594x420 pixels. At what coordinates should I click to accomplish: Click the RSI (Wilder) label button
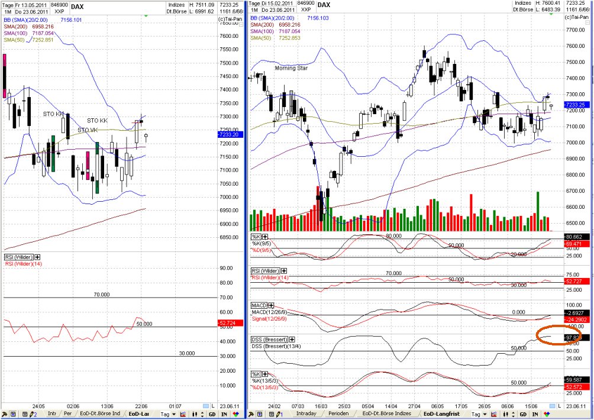[x=266, y=270]
